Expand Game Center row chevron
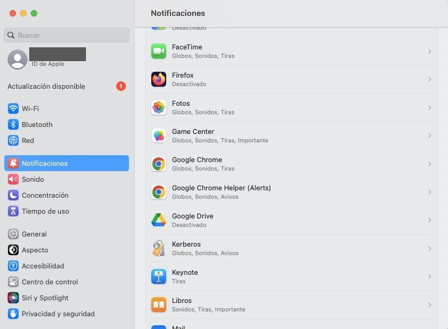 coord(429,136)
